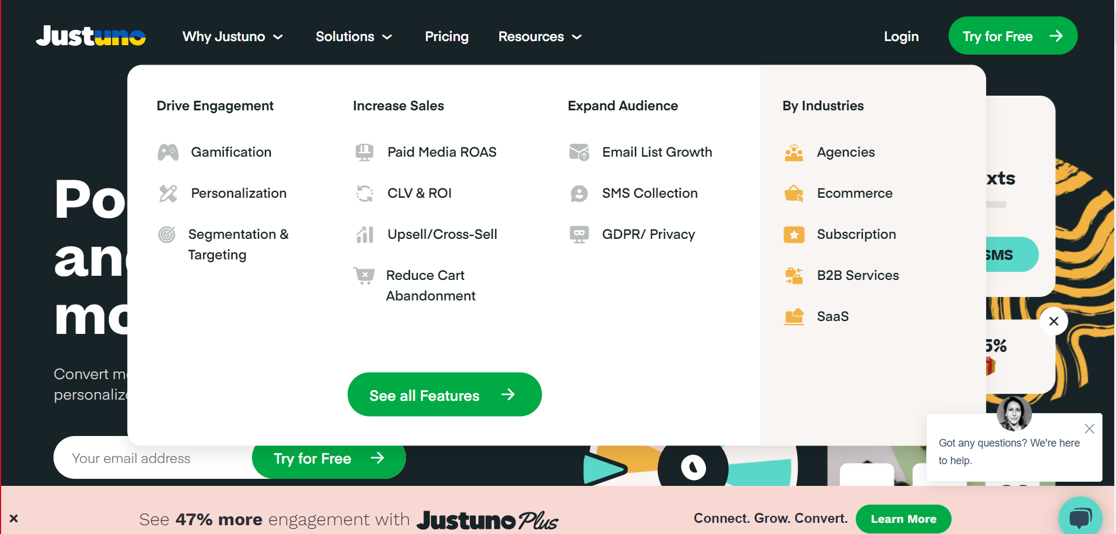
Task: Select the CLV & ROI refresh icon
Action: click(365, 193)
